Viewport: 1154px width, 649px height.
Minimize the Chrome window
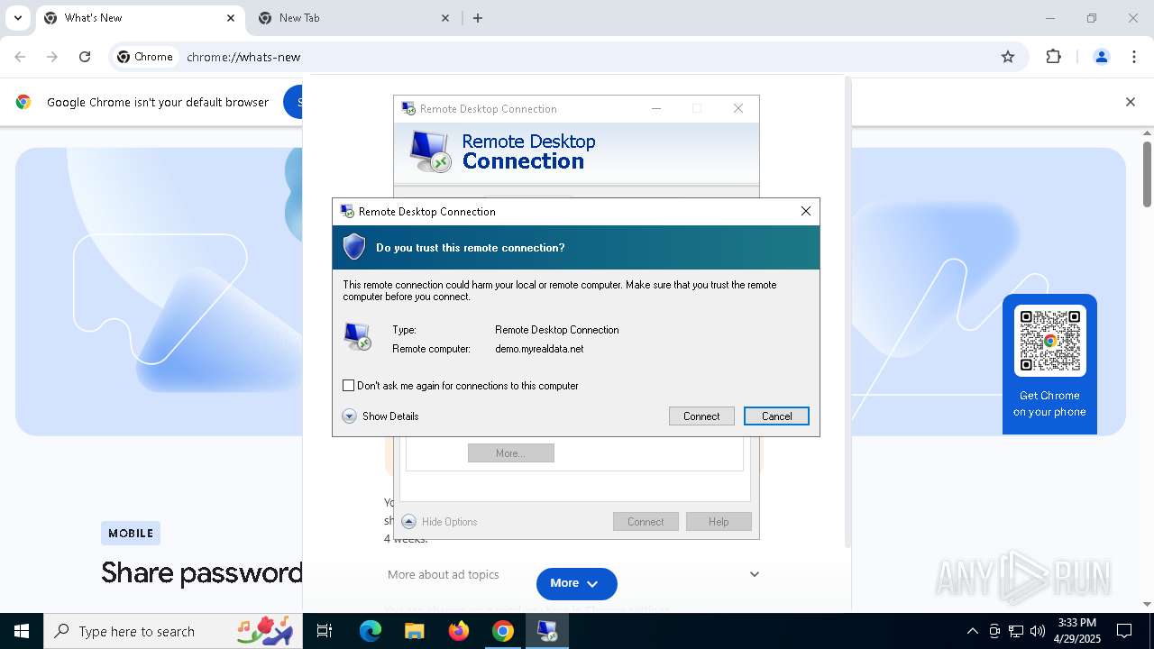pyautogui.click(x=1049, y=18)
